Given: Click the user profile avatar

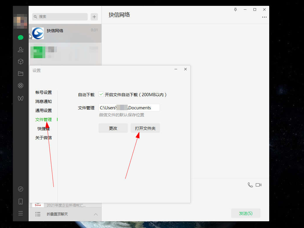Looking at the screenshot, I should (20, 21).
